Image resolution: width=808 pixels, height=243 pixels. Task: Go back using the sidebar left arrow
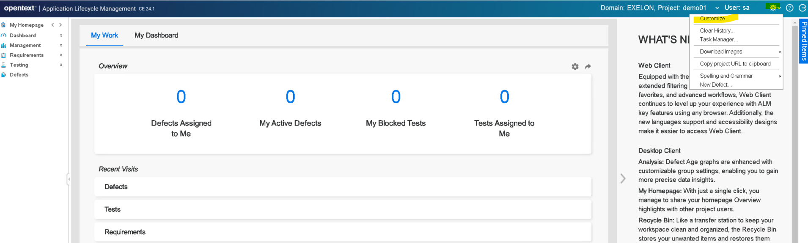[53, 25]
